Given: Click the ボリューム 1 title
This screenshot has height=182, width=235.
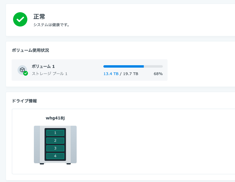Looking at the screenshot, I should [43, 66].
